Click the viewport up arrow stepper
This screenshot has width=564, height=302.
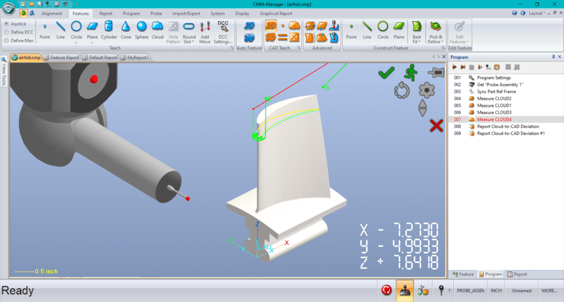422,103
